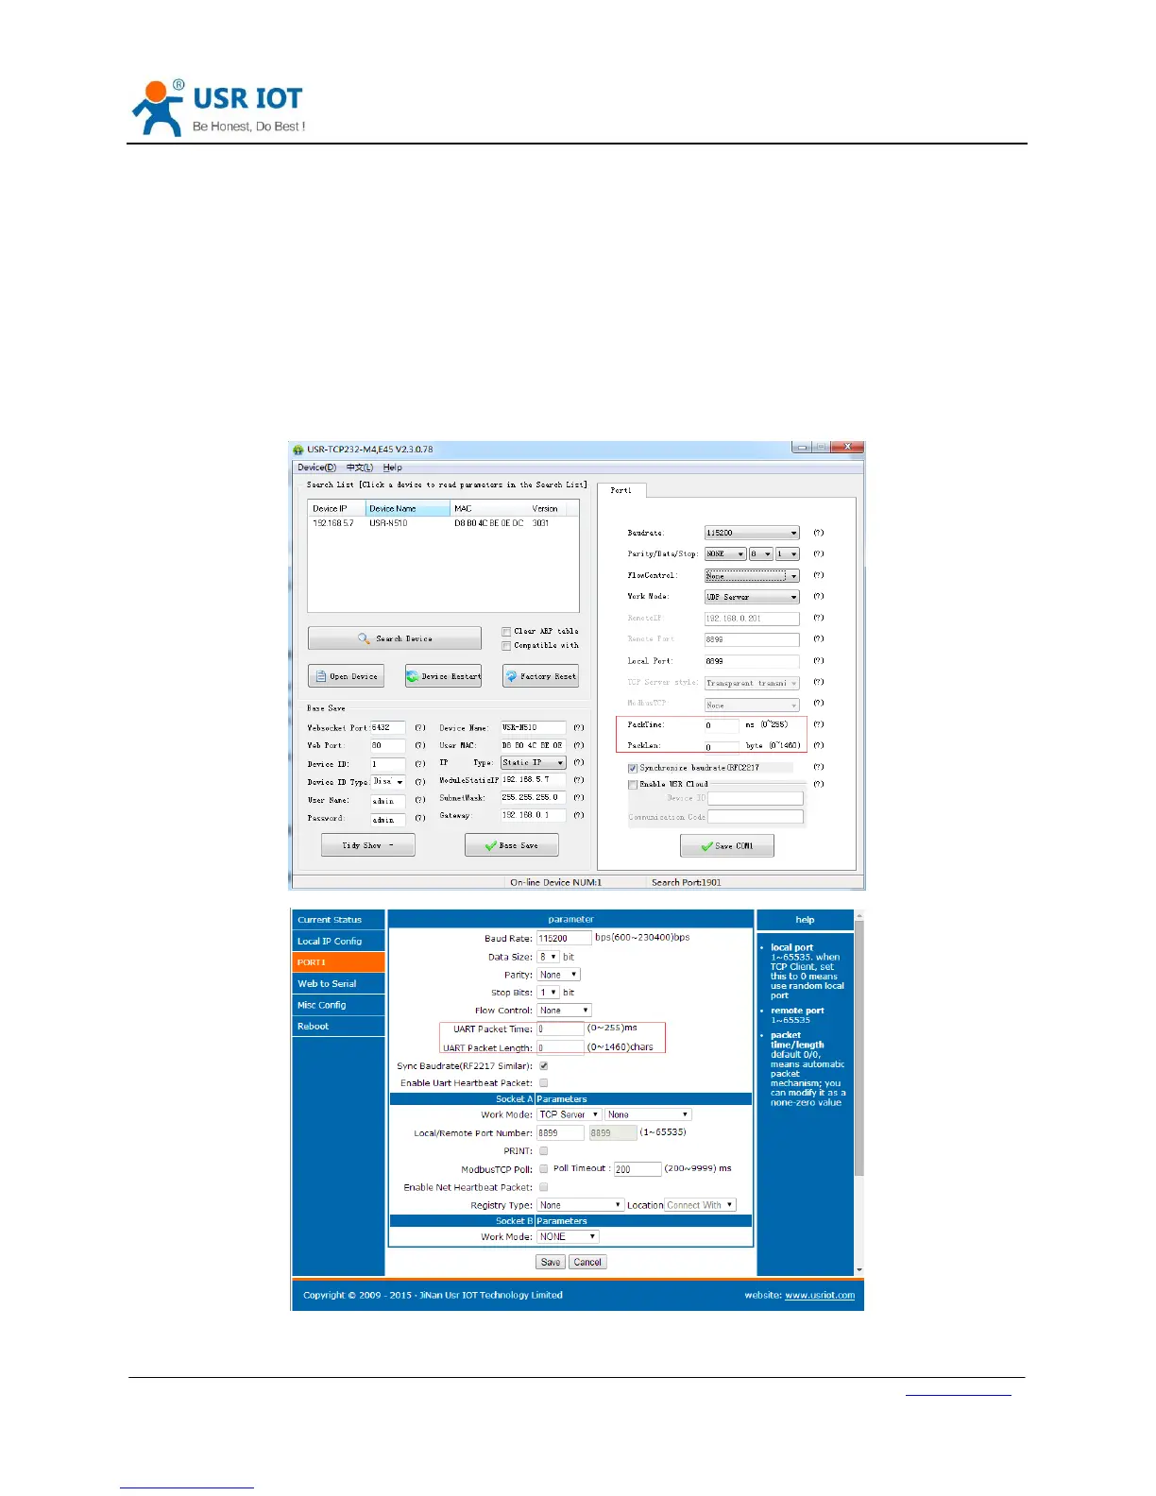Click the help mark beside IP Type dropdown
This screenshot has height=1496, width=1156.
pos(579,762)
